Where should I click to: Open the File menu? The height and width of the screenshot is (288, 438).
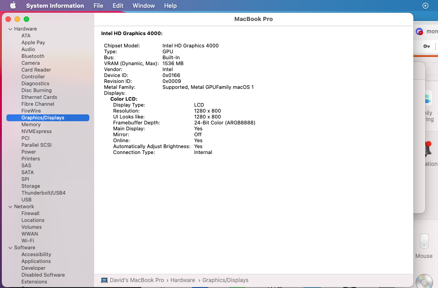coord(98,5)
